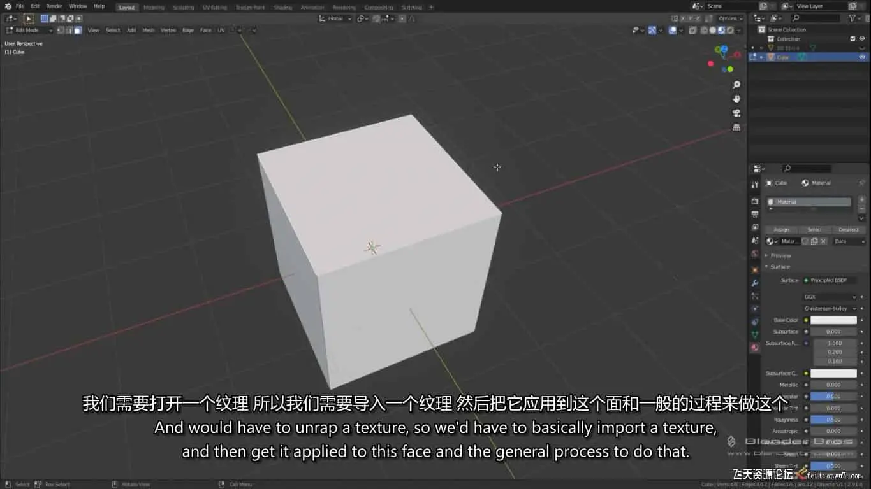Select vertex select mode icon
This screenshot has height=489, width=871.
(x=61, y=30)
